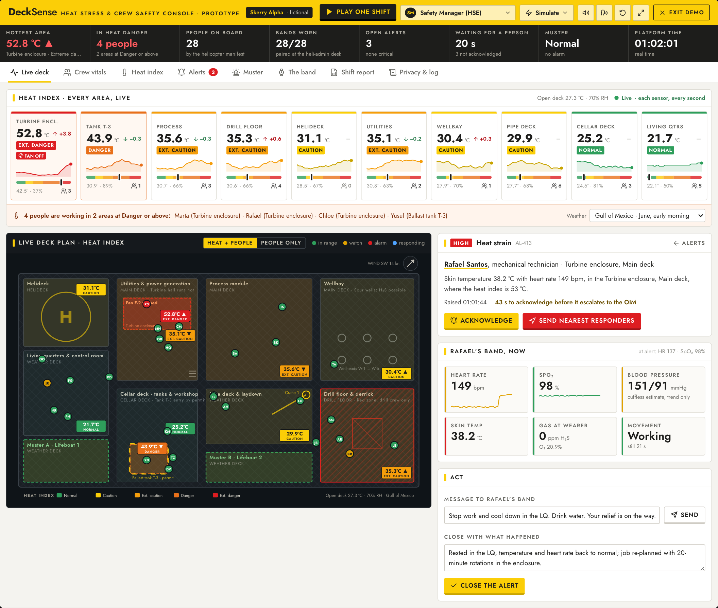
Task: Go back to ALERTS list link
Action: [x=689, y=243]
